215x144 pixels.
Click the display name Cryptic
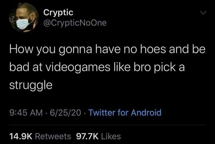point(58,13)
